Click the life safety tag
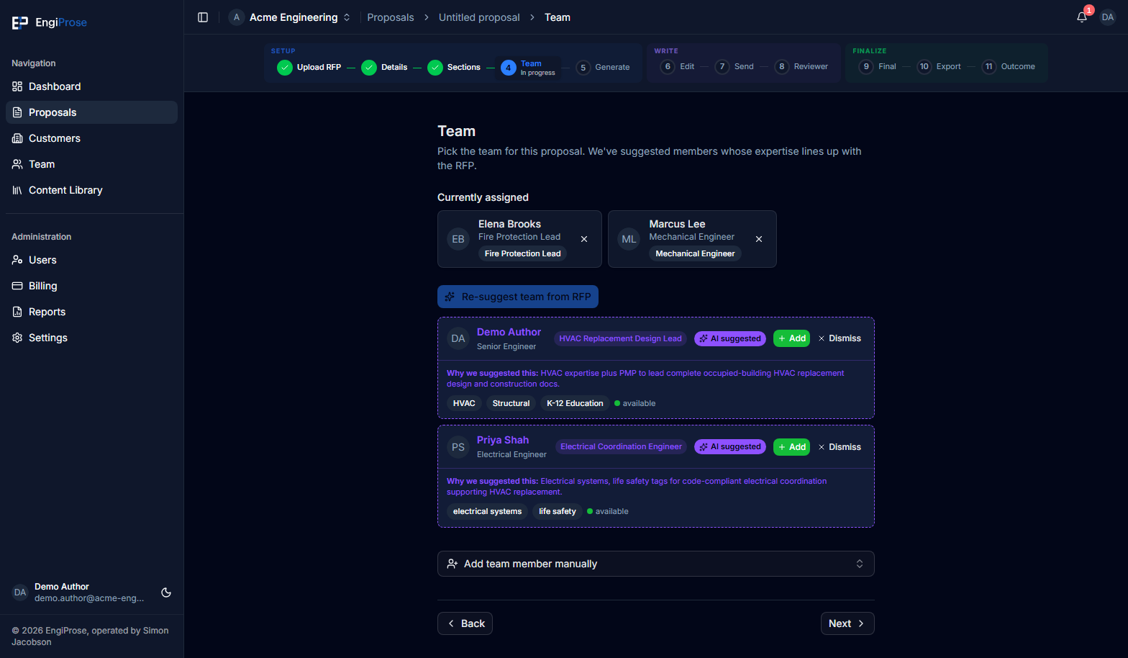Viewport: 1128px width, 658px height. (558, 511)
